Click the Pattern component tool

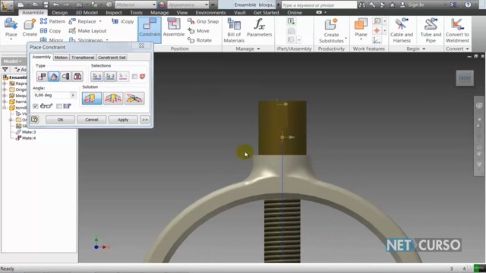click(x=52, y=21)
